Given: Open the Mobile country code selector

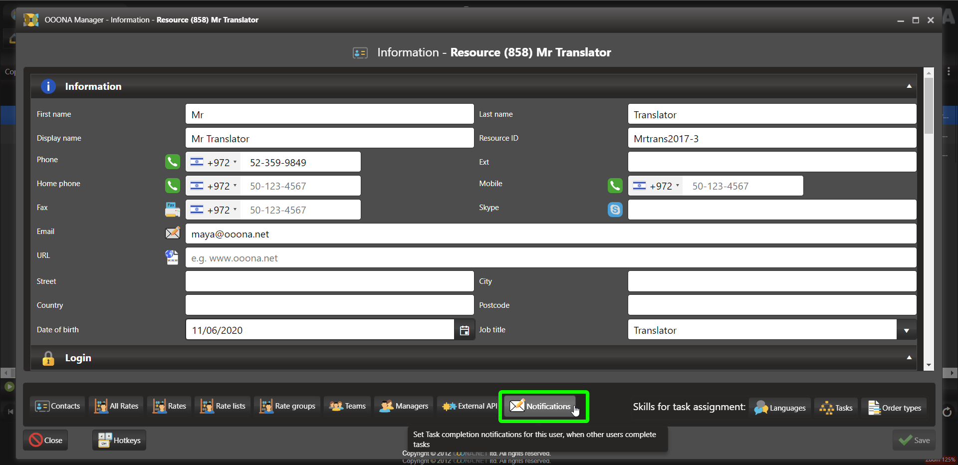Looking at the screenshot, I should point(656,186).
